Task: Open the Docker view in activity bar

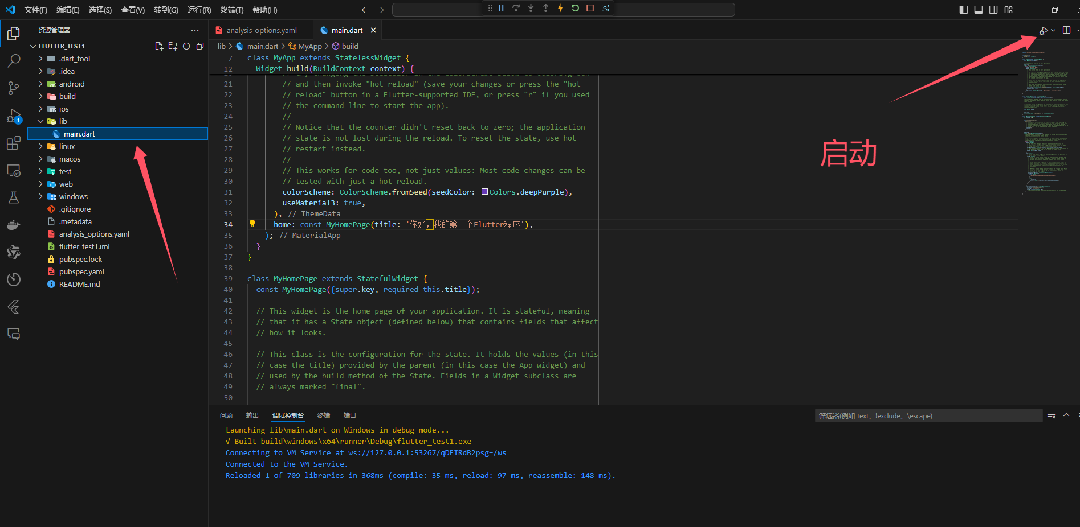Action: point(14,225)
